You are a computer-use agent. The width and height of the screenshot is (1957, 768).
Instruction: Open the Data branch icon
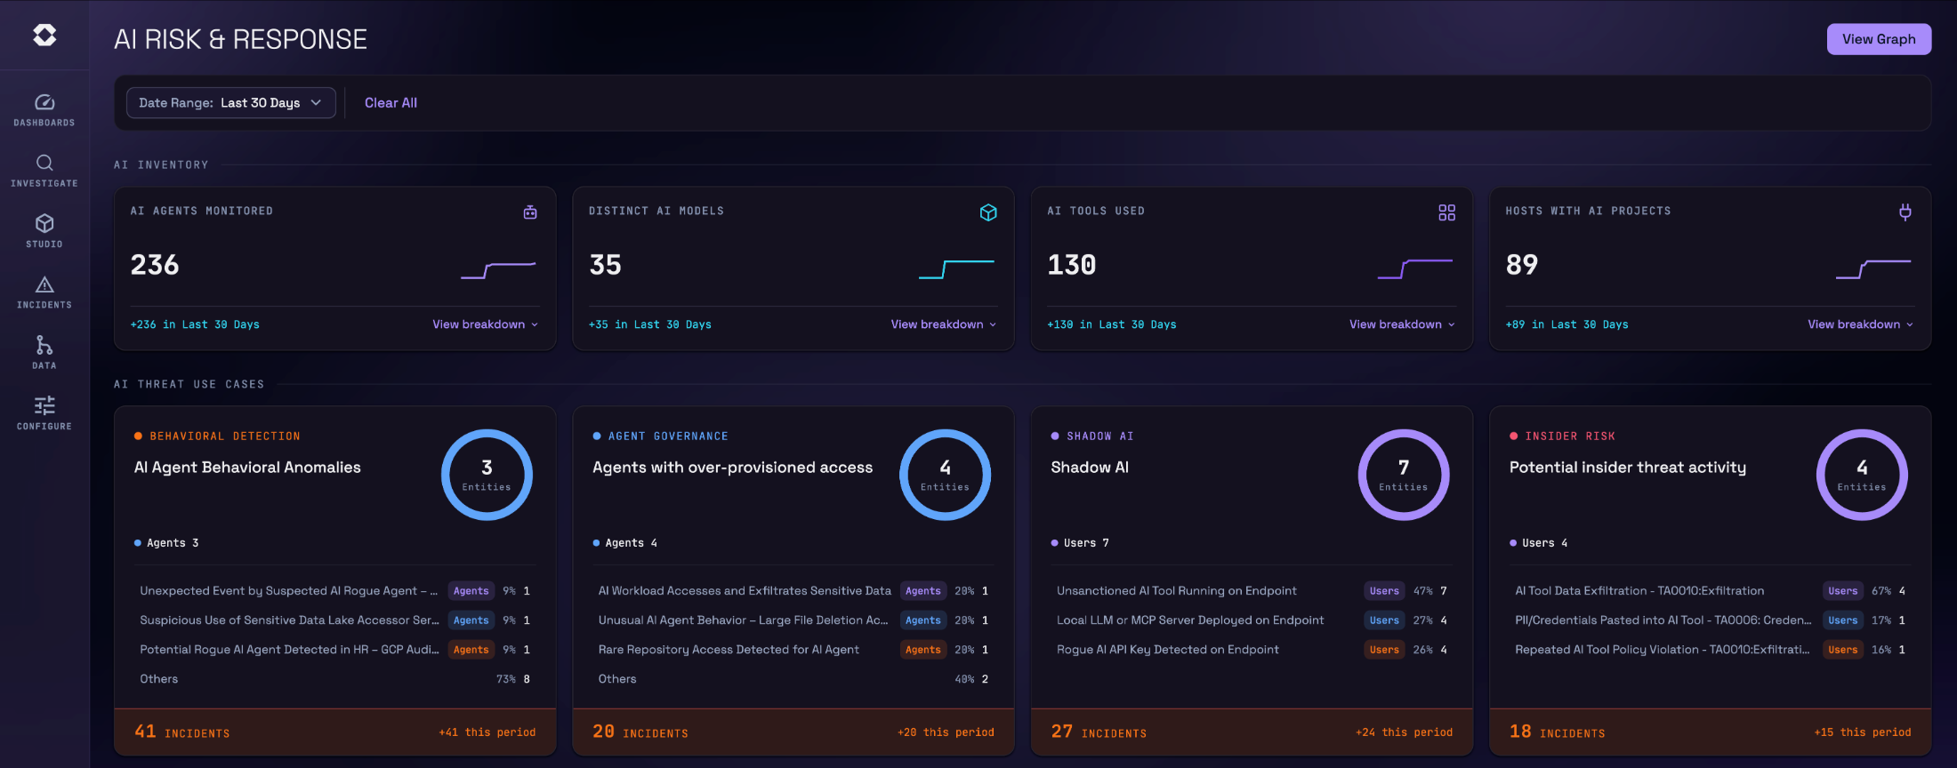pos(44,345)
